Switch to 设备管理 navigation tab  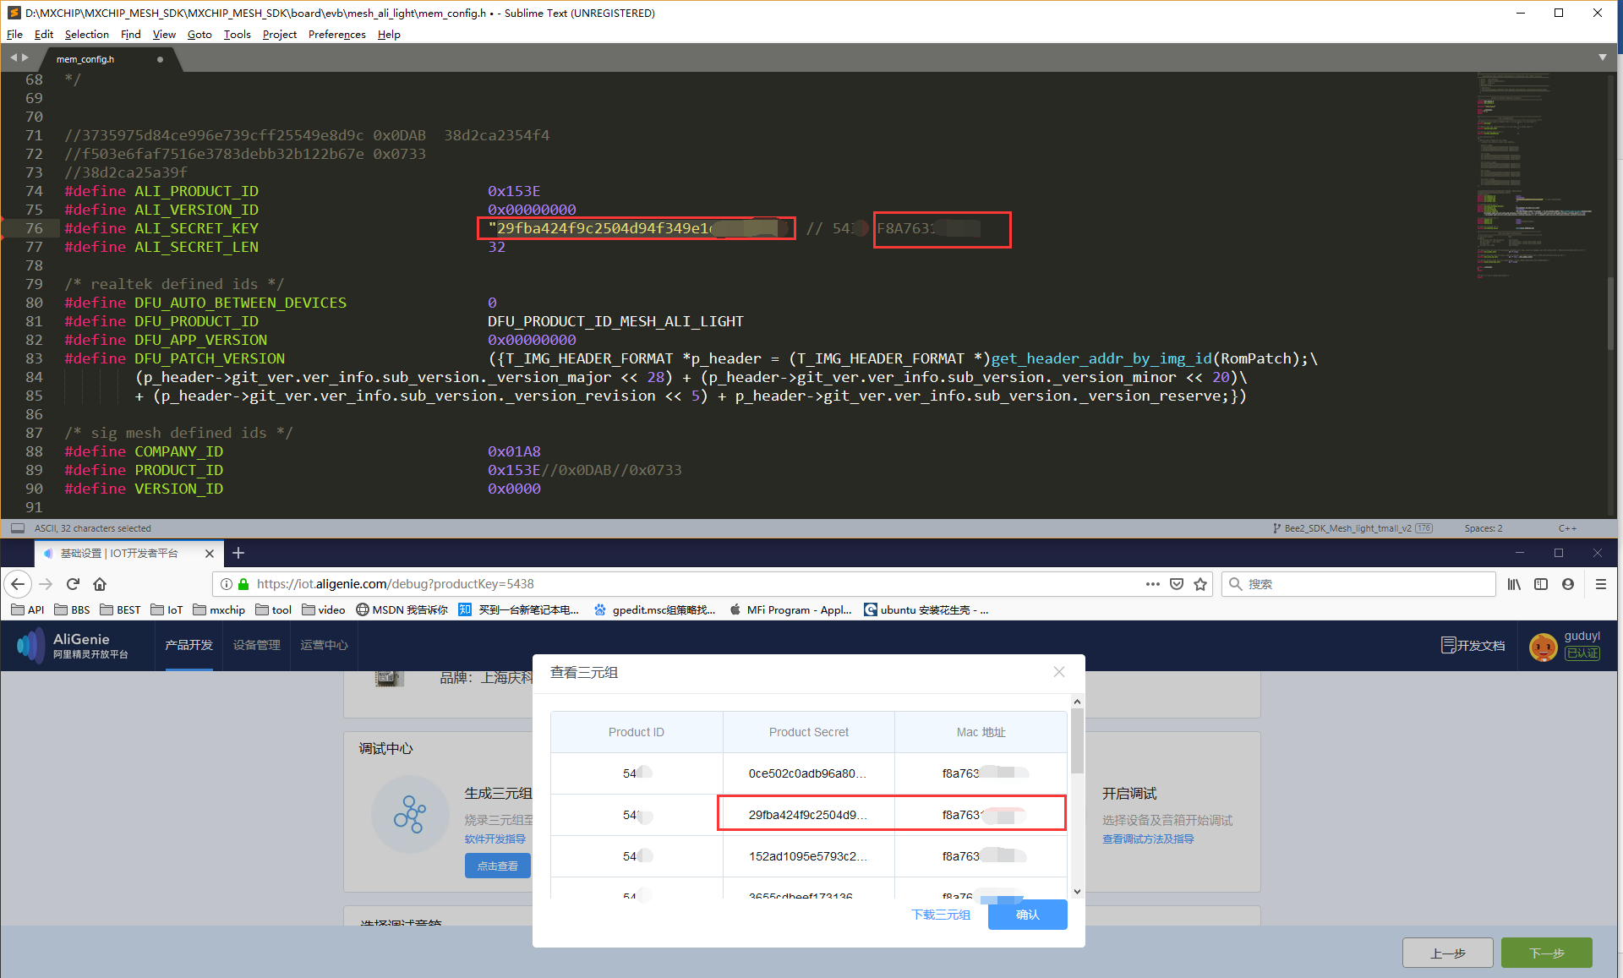point(256,646)
